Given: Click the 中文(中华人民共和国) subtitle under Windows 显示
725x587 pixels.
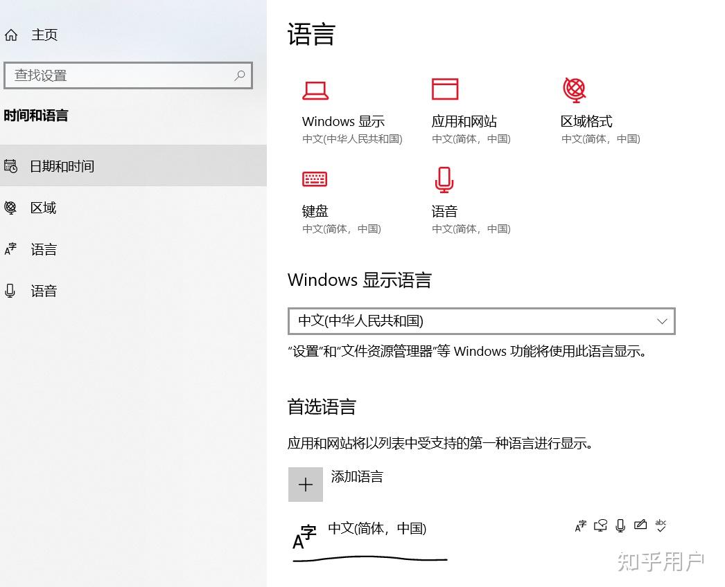Looking at the screenshot, I should [x=352, y=139].
